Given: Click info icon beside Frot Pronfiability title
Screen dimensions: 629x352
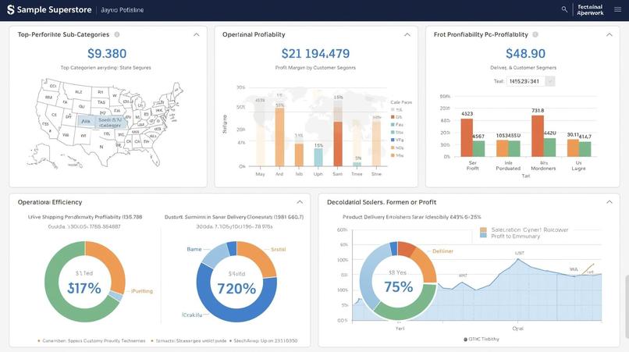Looking at the screenshot, I should (x=535, y=34).
